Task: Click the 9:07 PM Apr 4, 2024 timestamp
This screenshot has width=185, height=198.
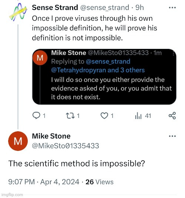Action: [x=44, y=182]
